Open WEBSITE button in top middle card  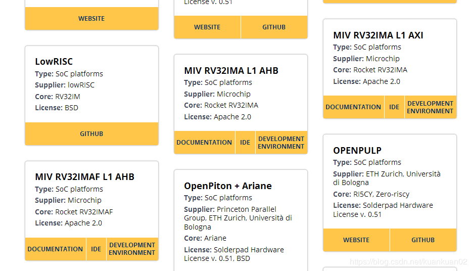(x=207, y=27)
